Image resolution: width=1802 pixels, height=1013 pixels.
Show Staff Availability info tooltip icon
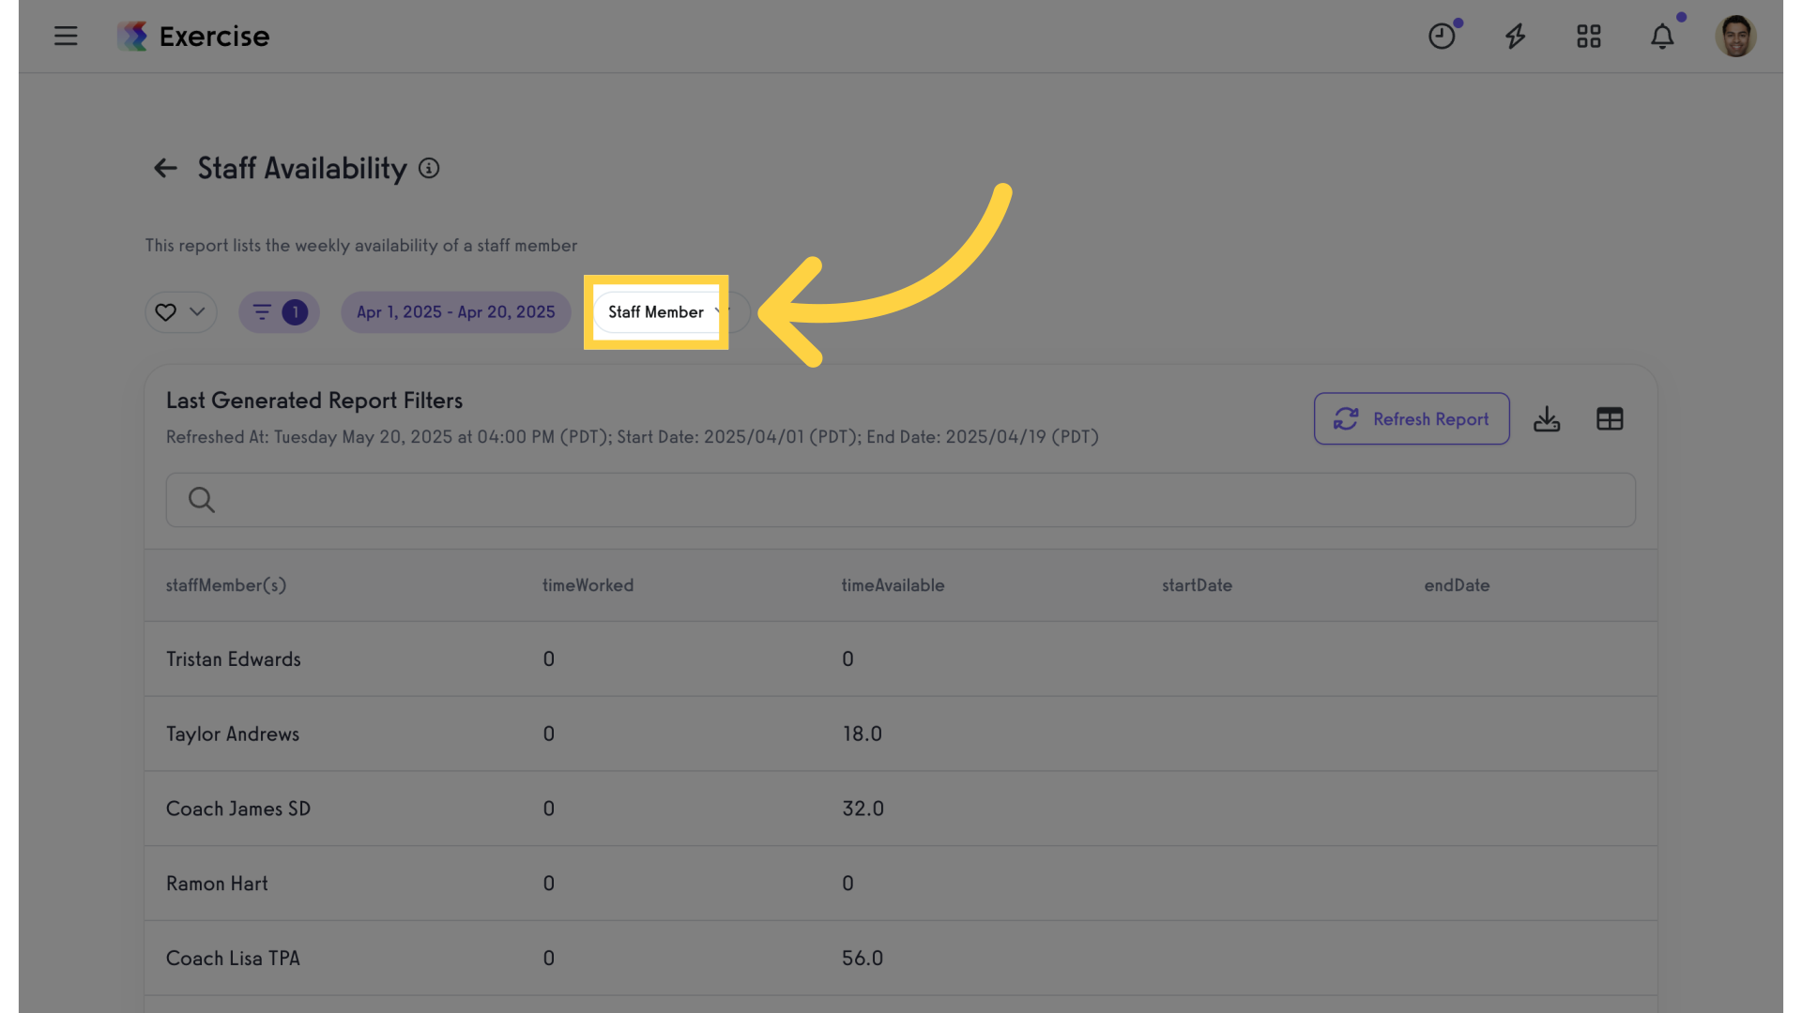click(429, 168)
